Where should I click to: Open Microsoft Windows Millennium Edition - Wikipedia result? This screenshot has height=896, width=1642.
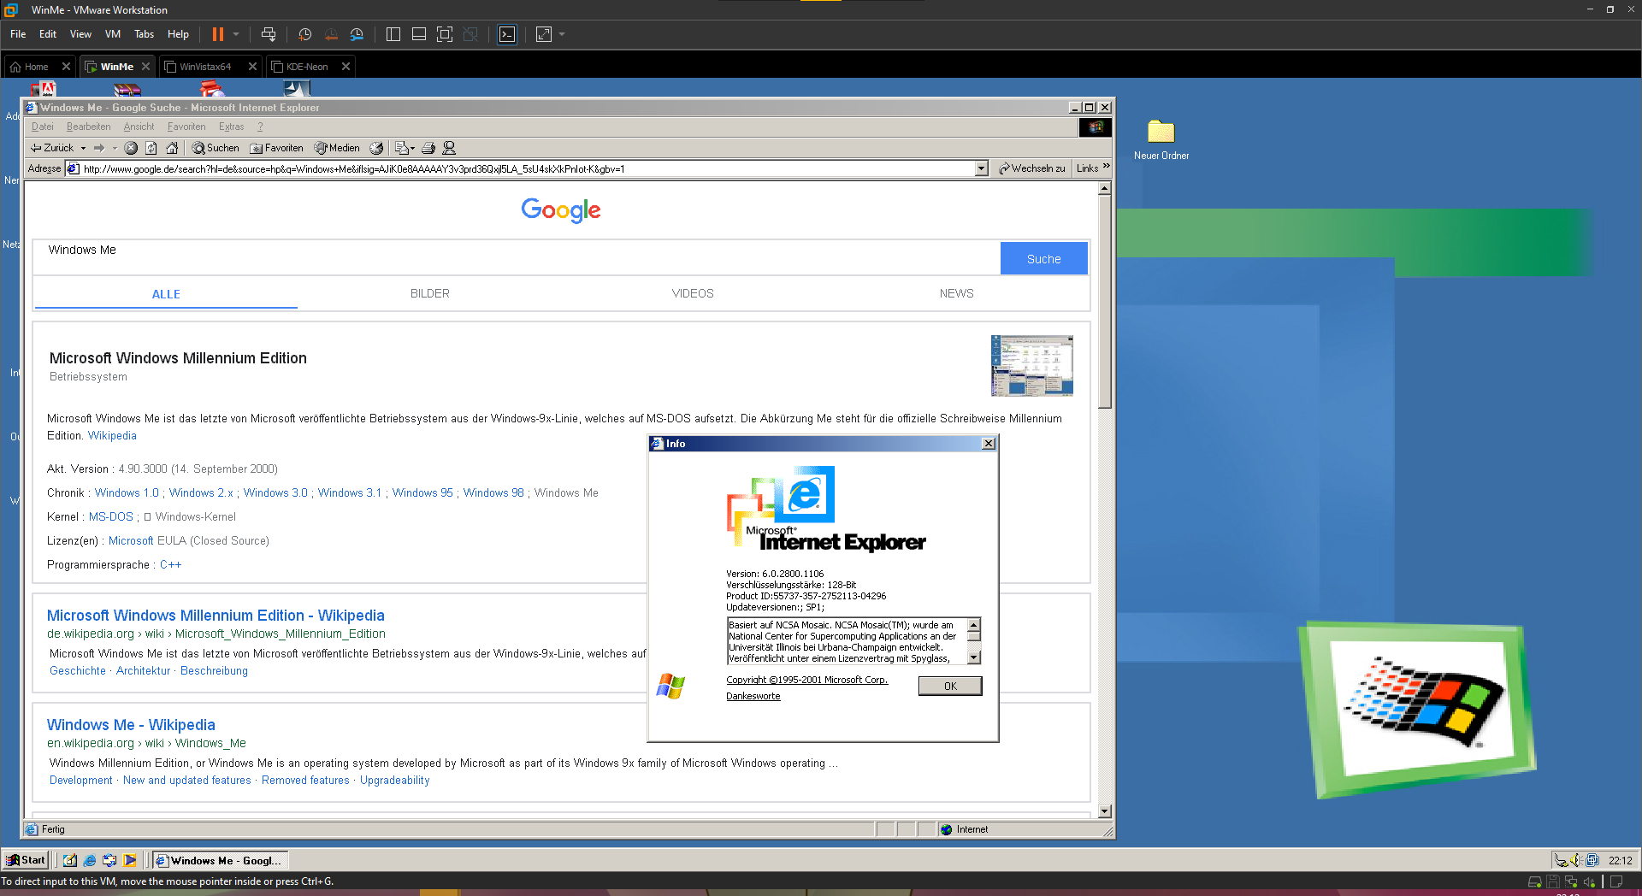tap(216, 615)
